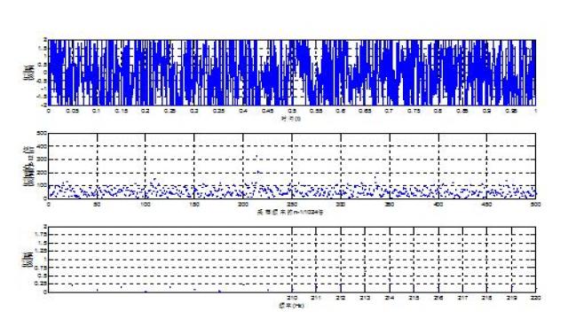Select the 400 tick on middle plot x-axis
This screenshot has height=319, width=568.
tap(438, 205)
